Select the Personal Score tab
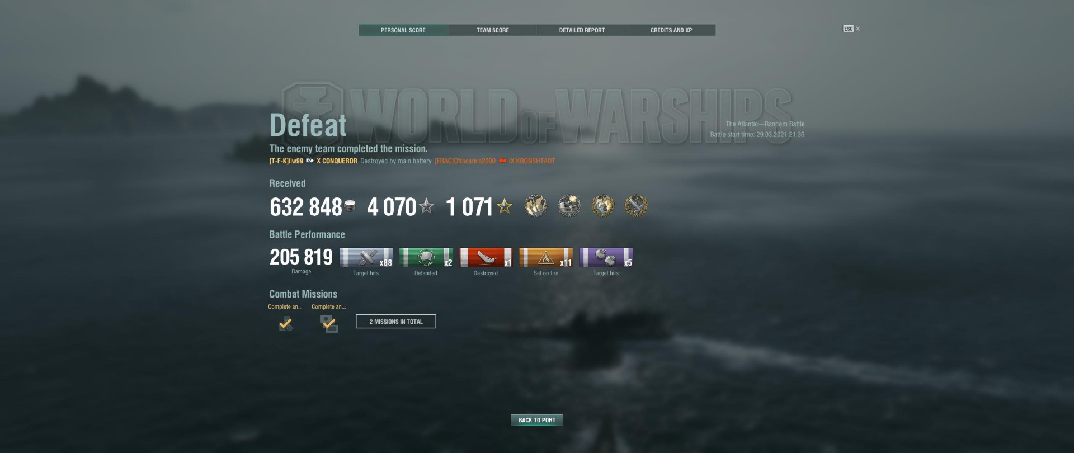1074x453 pixels. [403, 30]
